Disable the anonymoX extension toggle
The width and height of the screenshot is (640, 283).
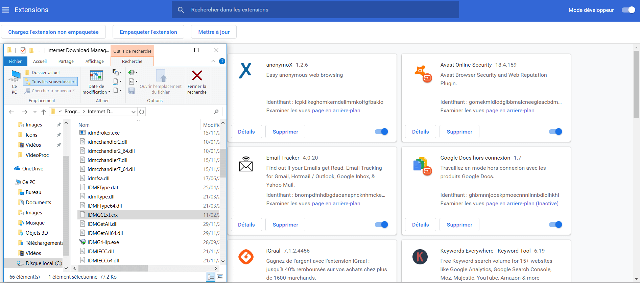(381, 132)
